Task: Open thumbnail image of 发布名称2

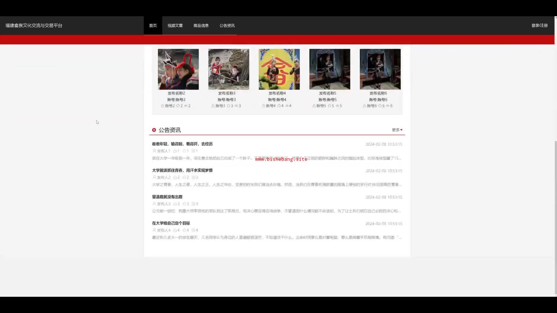Action: tap(178, 69)
